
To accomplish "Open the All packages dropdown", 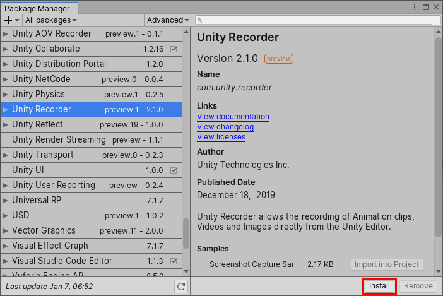I will 51,20.
